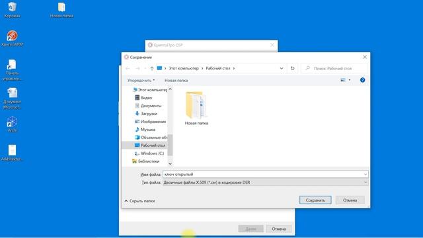Click the chevron after Этот компьютер in breadcrumb
Image resolution: width=423 pixels, height=238 pixels.
tap(202, 68)
